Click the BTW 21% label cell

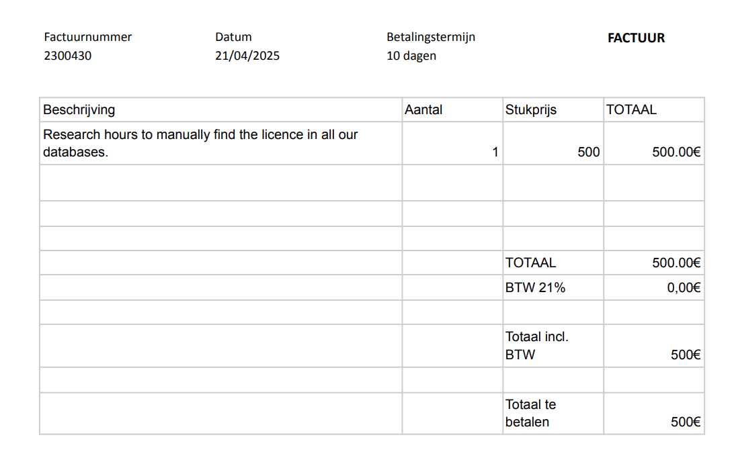pos(553,287)
